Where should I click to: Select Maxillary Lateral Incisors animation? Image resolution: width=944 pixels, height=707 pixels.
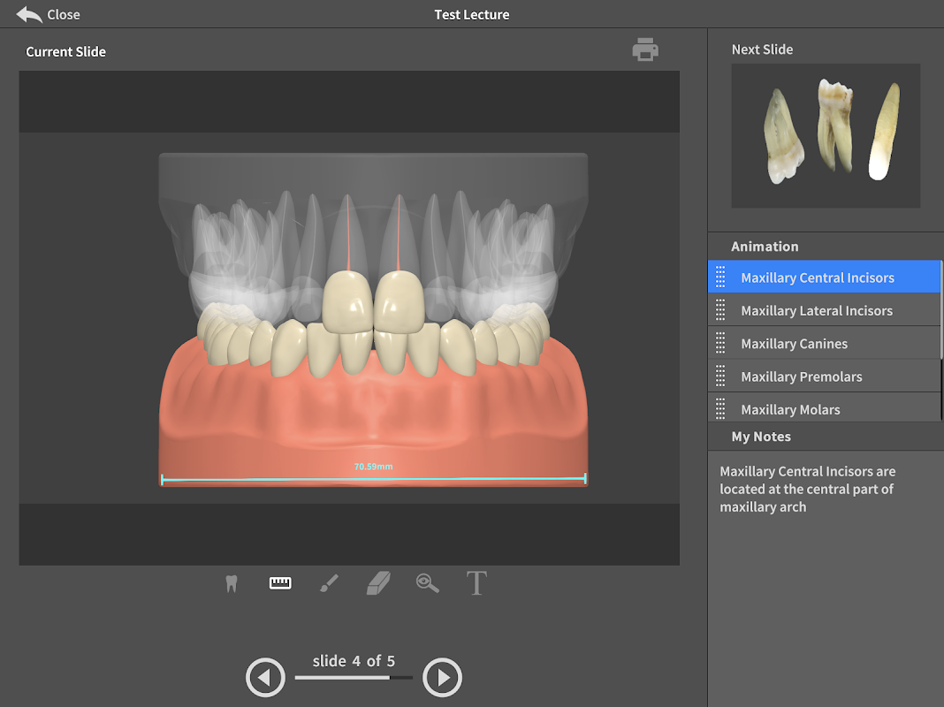click(816, 310)
